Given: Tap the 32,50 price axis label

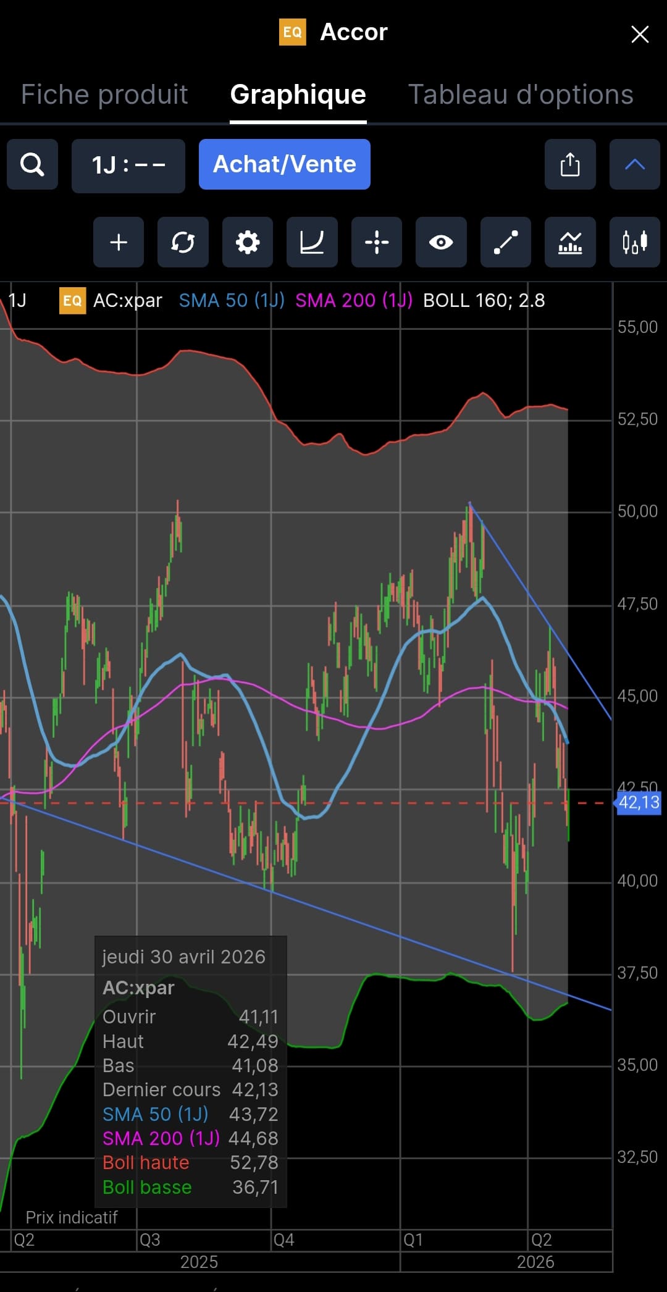Looking at the screenshot, I should point(637,1157).
